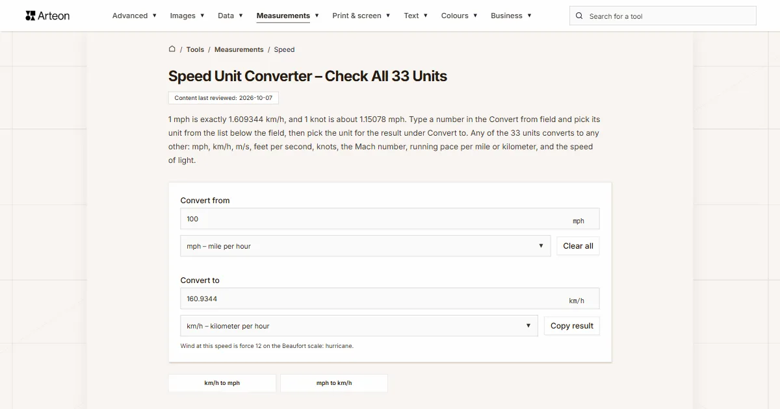Go to Measurements breadcrumb link
This screenshot has height=409, width=780.
coord(239,49)
